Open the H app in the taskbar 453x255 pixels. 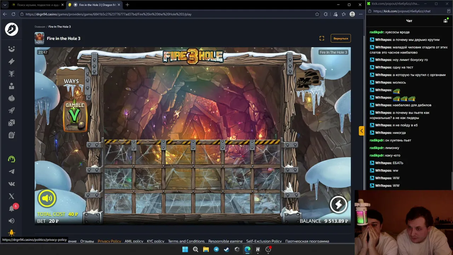click(258, 249)
